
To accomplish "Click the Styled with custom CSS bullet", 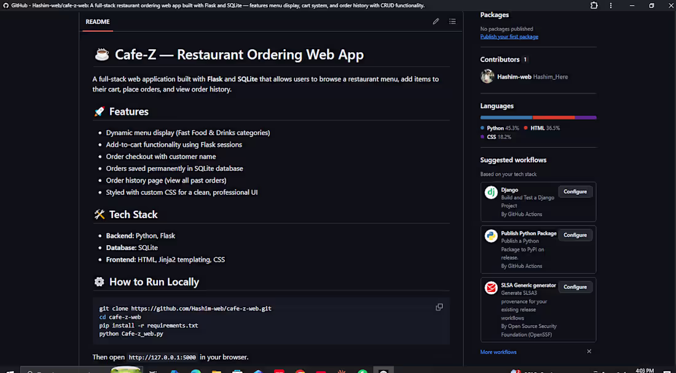I will coord(182,192).
